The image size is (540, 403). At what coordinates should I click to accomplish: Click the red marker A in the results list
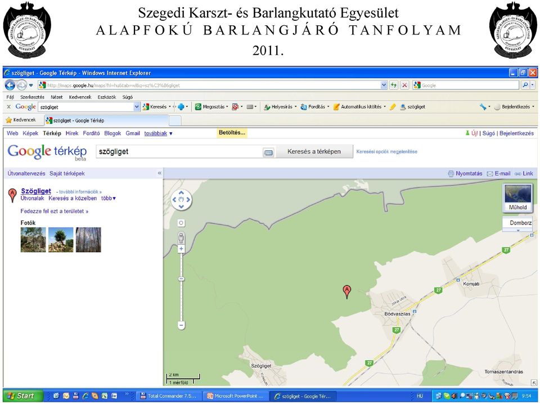pyautogui.click(x=12, y=195)
